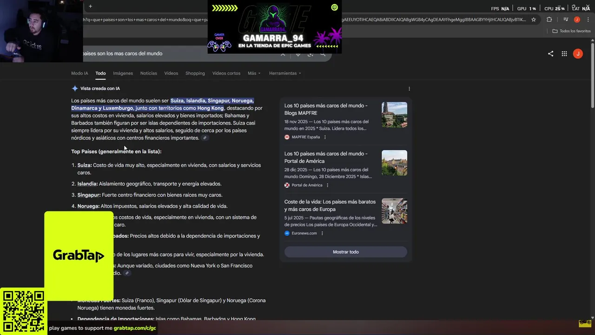Bookmark this page with the star icon
Screen dimensions: 595x335
(x=534, y=20)
